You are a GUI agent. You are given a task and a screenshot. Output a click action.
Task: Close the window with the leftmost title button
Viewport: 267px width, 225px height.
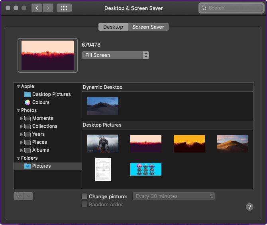coord(8,8)
